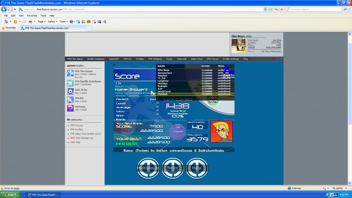Click the IE back arrow button
The width and height of the screenshot is (352, 198).
click(x=4, y=9)
